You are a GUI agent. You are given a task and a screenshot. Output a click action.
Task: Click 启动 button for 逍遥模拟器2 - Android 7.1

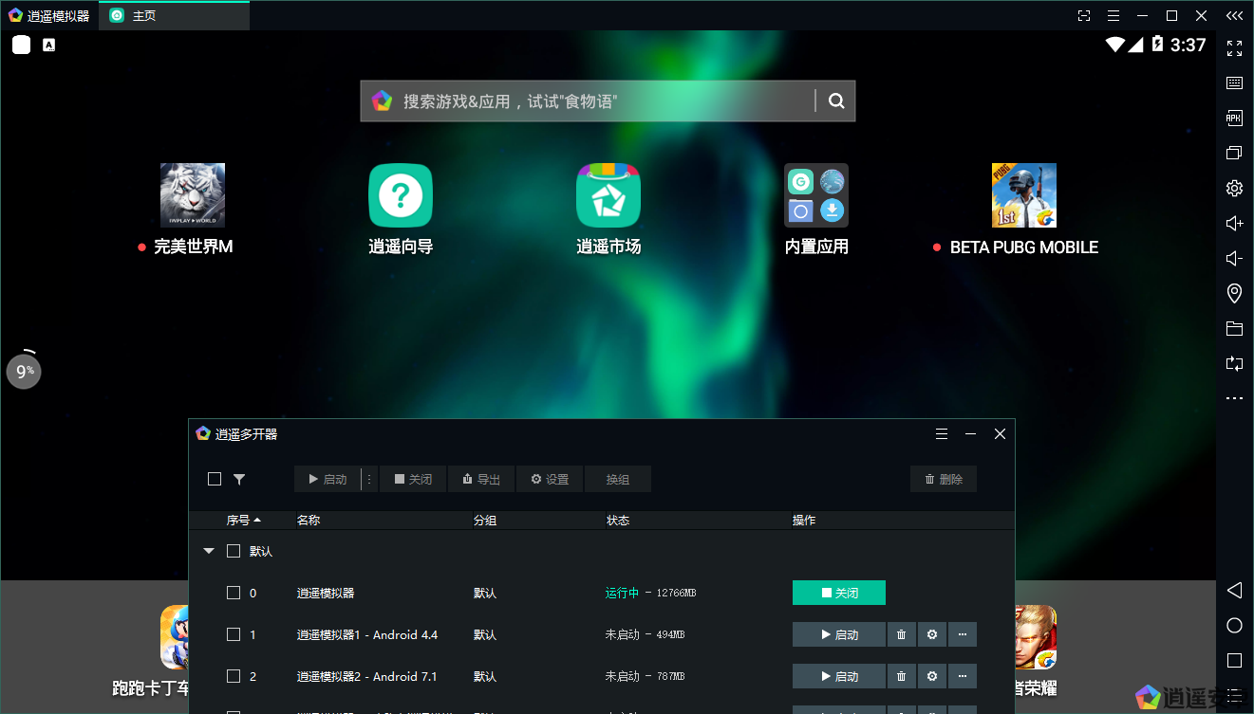[x=839, y=676]
